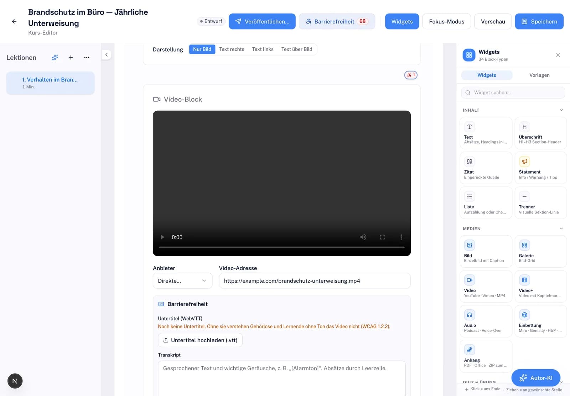
Task: Add a Galerie widget
Action: pos(540,251)
